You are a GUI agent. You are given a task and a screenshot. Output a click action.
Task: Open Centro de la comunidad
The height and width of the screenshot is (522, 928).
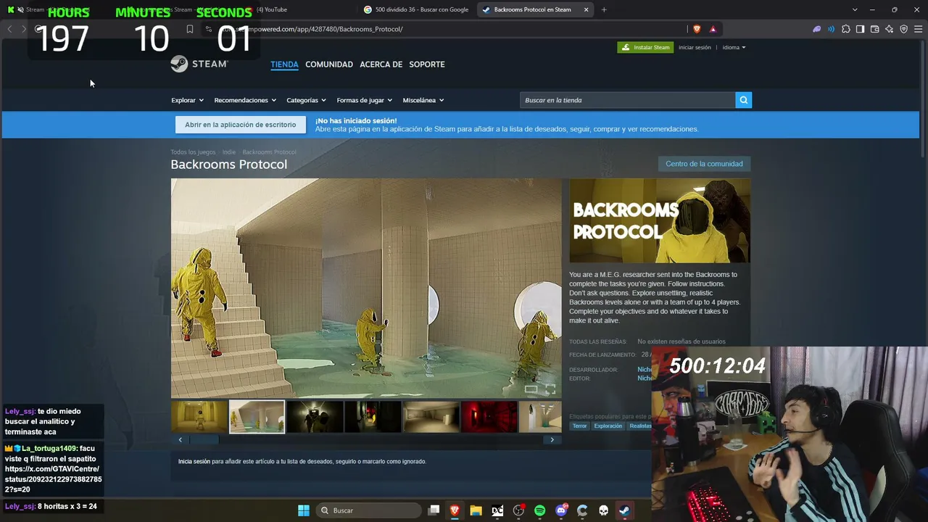pos(704,164)
